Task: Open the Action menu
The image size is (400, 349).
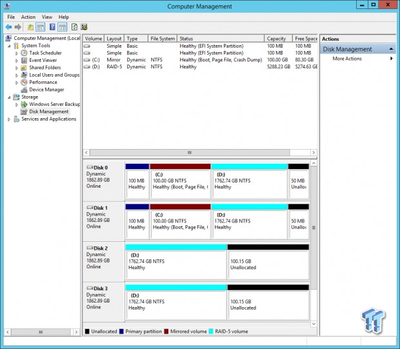Action: [28, 17]
